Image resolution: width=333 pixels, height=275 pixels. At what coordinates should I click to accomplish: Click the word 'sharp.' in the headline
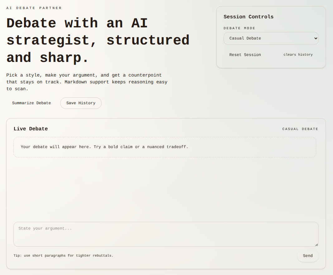tap(64, 58)
